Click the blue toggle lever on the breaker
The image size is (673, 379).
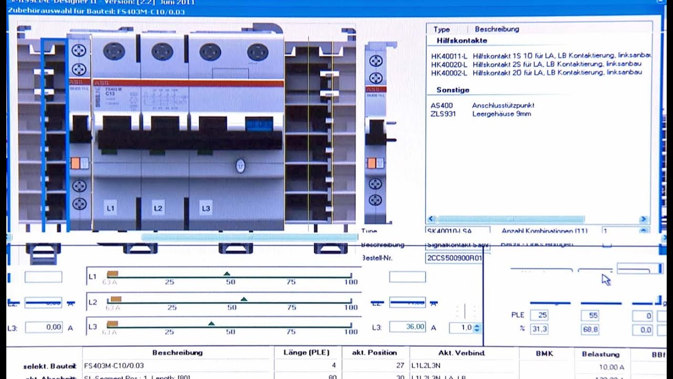pos(259,124)
